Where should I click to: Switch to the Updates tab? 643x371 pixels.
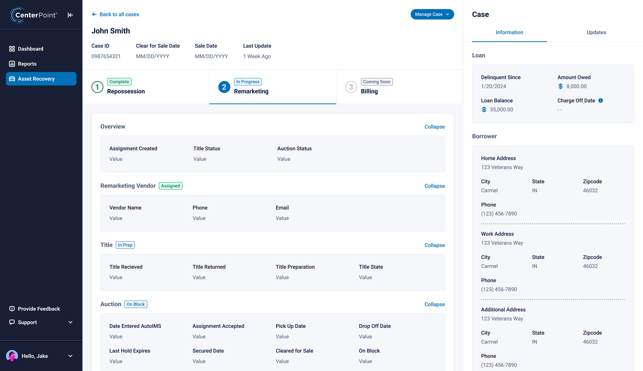tap(596, 32)
